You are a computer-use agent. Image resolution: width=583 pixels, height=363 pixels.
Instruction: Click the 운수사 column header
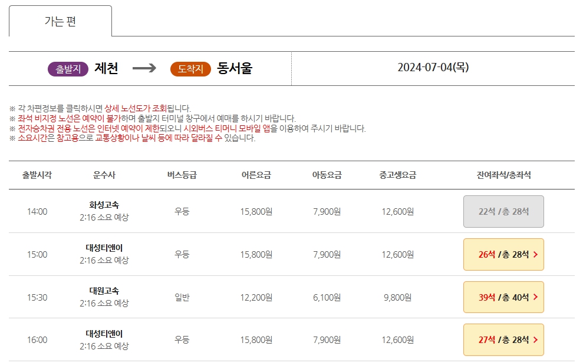tap(104, 175)
